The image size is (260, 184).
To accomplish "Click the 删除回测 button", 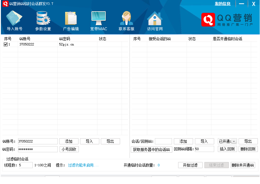I will click(248, 149).
